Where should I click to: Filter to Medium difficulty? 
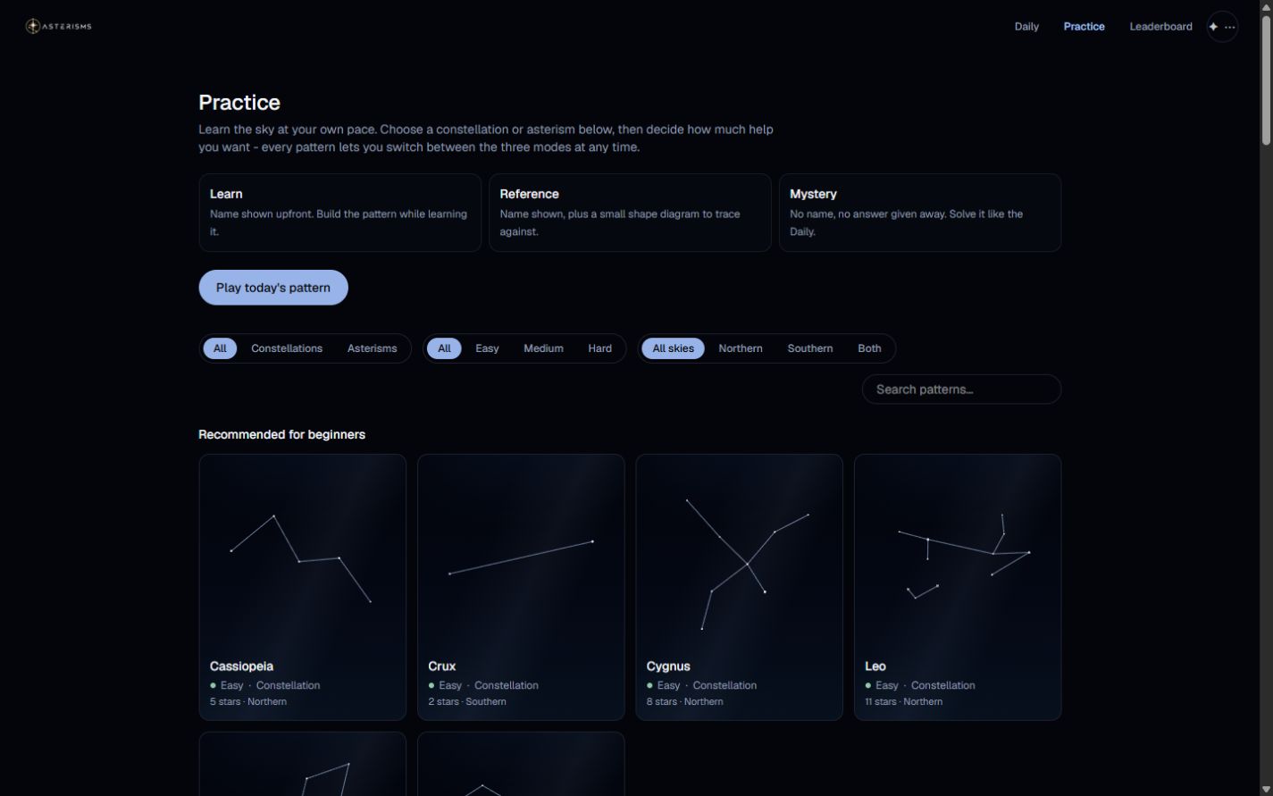pyautogui.click(x=543, y=348)
